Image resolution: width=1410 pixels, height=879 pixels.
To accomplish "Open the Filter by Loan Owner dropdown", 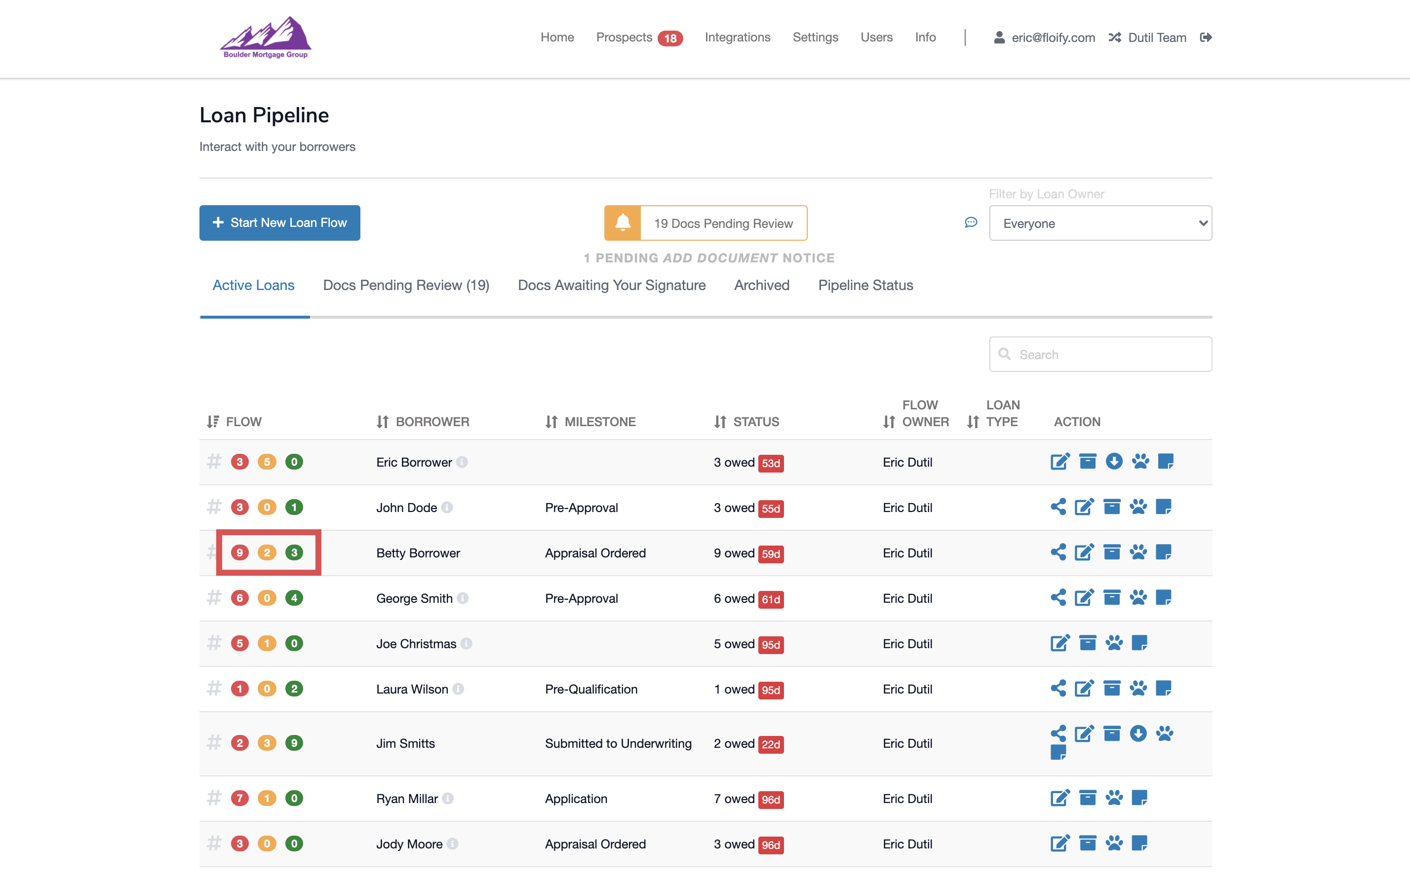I will pos(1100,223).
